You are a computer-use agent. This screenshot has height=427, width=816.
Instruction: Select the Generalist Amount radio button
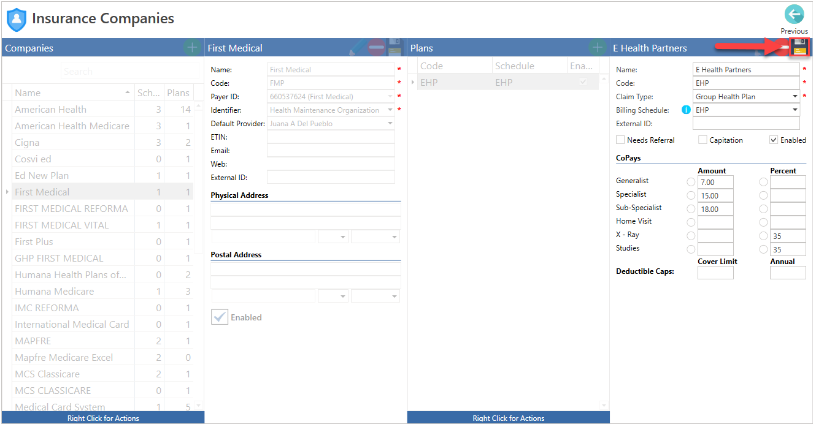[x=691, y=182]
